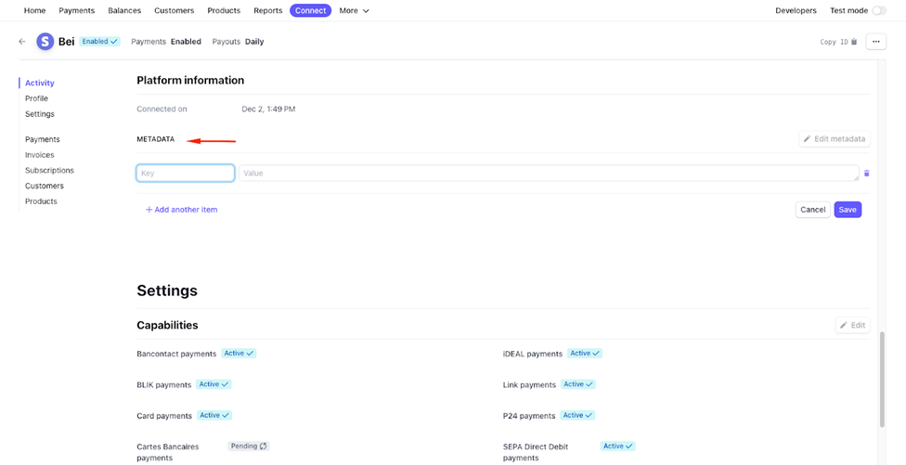Select Activity in the sidebar

coord(40,84)
